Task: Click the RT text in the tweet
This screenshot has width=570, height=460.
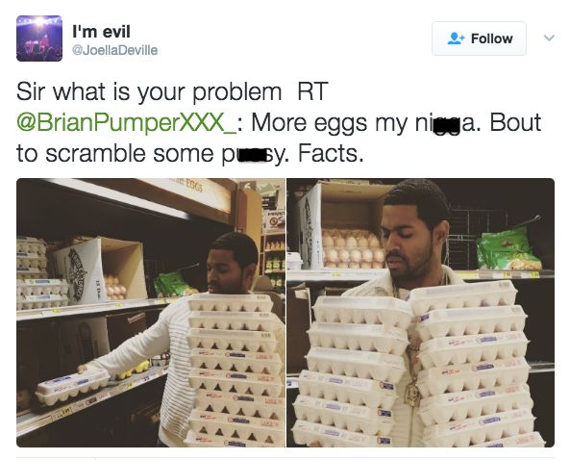Action: [x=312, y=91]
